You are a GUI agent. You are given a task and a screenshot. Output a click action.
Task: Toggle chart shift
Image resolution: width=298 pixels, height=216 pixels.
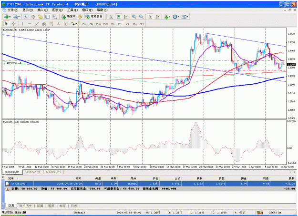pyautogui.click(x=157, y=17)
